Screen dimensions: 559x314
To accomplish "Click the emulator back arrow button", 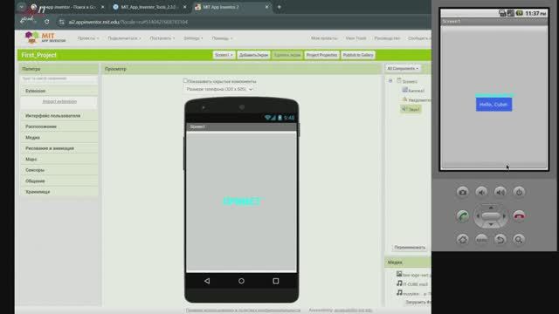I will click(500, 240).
